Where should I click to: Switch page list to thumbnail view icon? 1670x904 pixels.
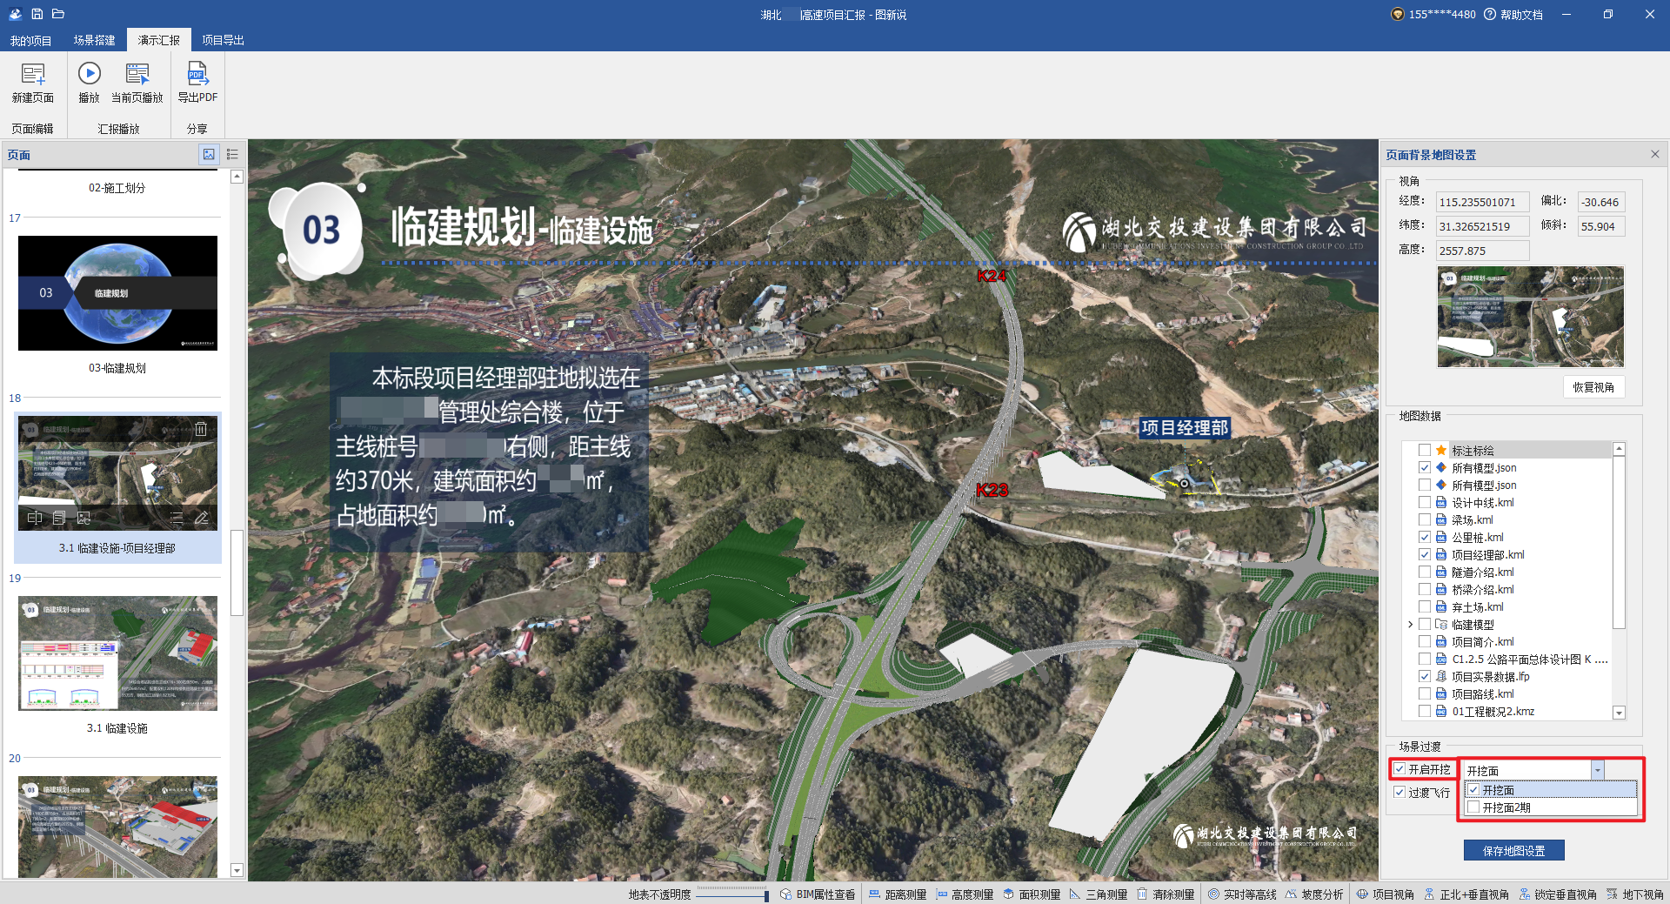point(209,155)
